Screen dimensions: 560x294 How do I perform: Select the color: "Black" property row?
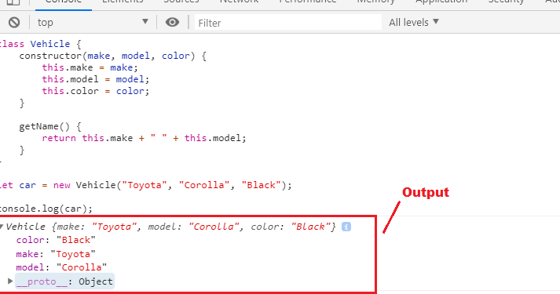(56, 240)
